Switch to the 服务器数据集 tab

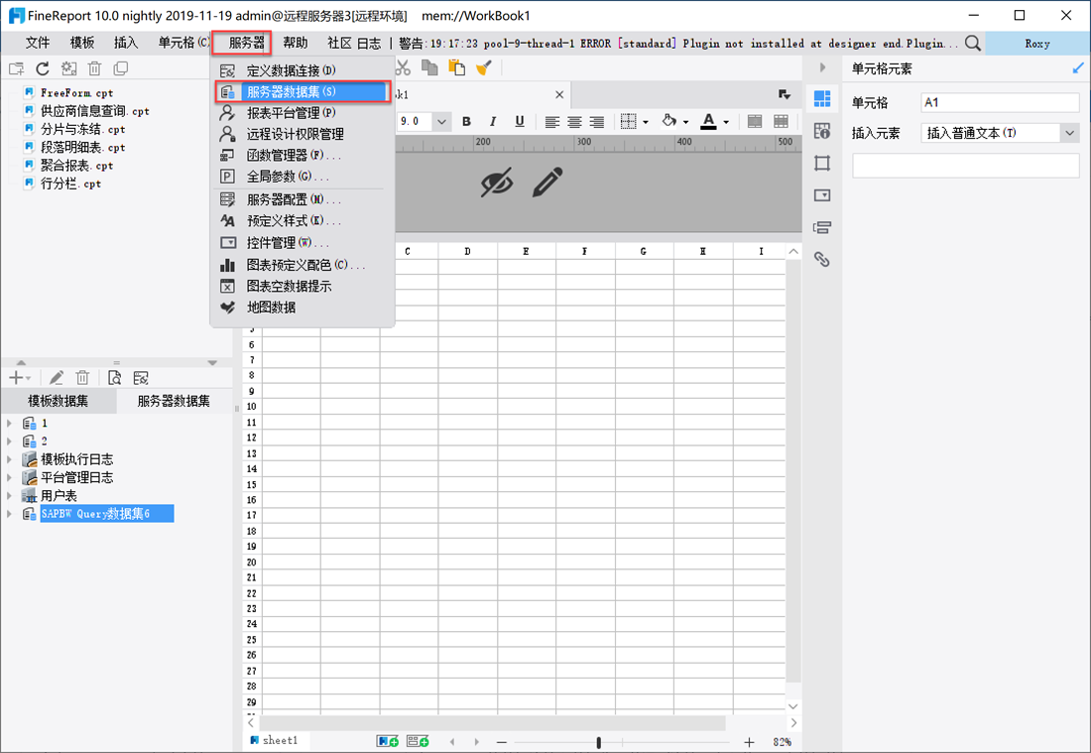pyautogui.click(x=174, y=401)
